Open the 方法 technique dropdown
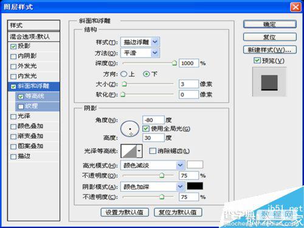Viewport: 304px width, 228px height. pyautogui.click(x=140, y=53)
